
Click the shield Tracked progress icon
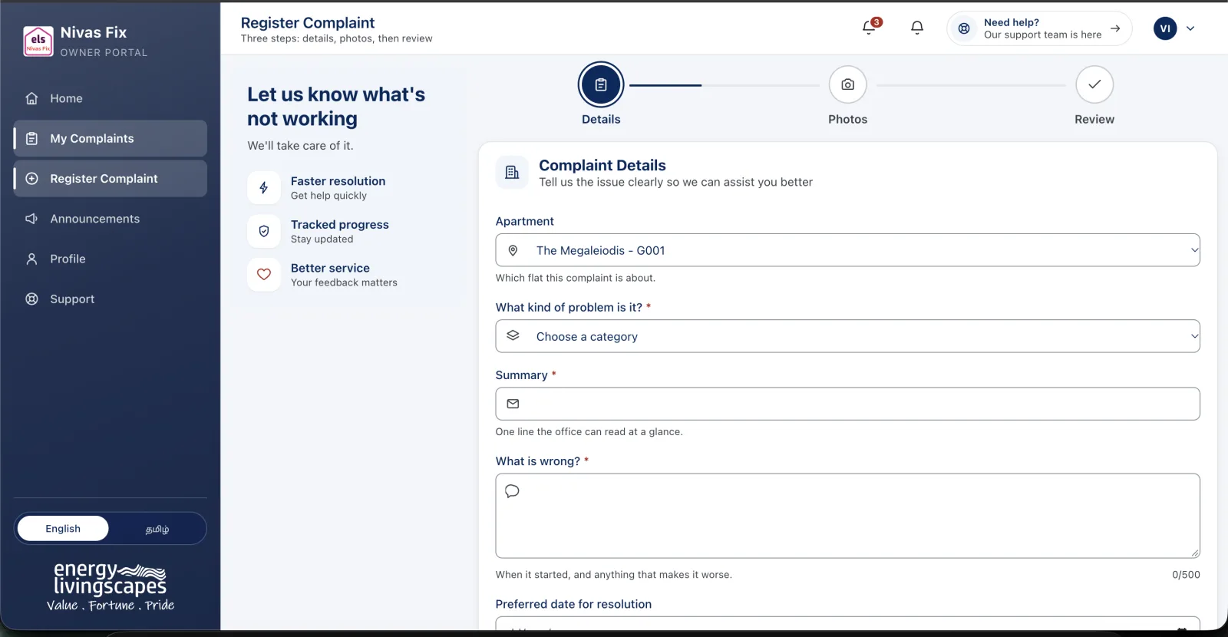tap(264, 231)
